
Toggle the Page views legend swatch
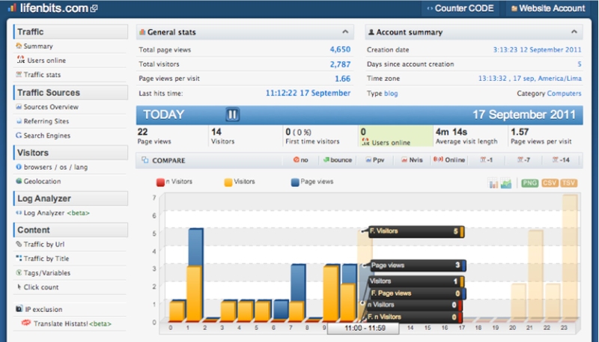tap(295, 182)
